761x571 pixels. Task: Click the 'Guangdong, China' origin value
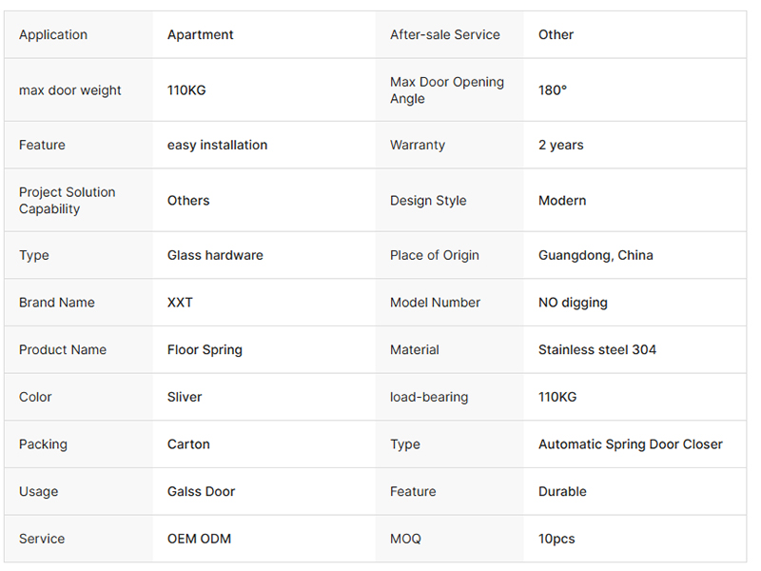(x=595, y=255)
